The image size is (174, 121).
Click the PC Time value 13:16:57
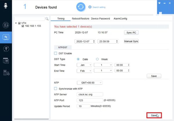(103, 32)
